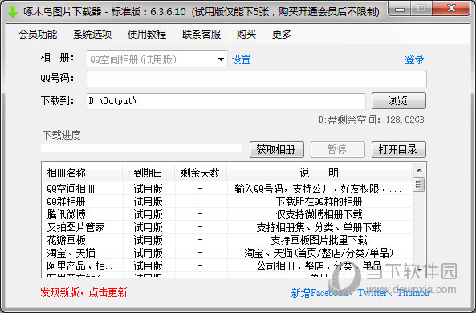Click 支持相册集、分类、单册下载 cell
Viewport: 476px width, 313px height.
[x=319, y=227]
